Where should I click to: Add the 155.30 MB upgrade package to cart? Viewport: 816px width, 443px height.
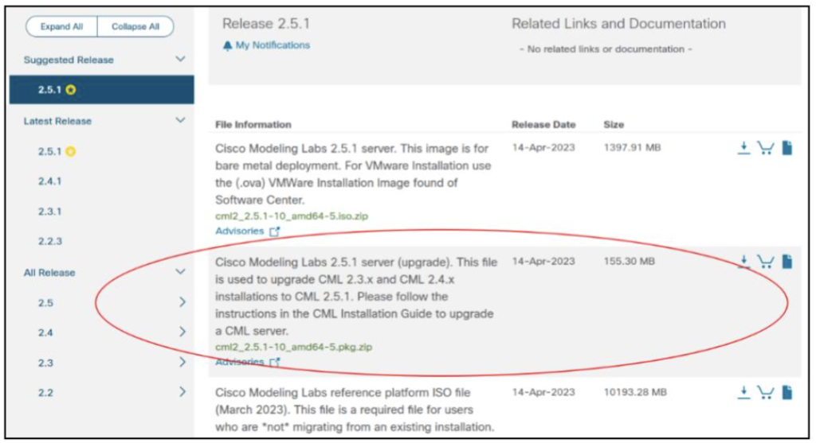coord(765,262)
